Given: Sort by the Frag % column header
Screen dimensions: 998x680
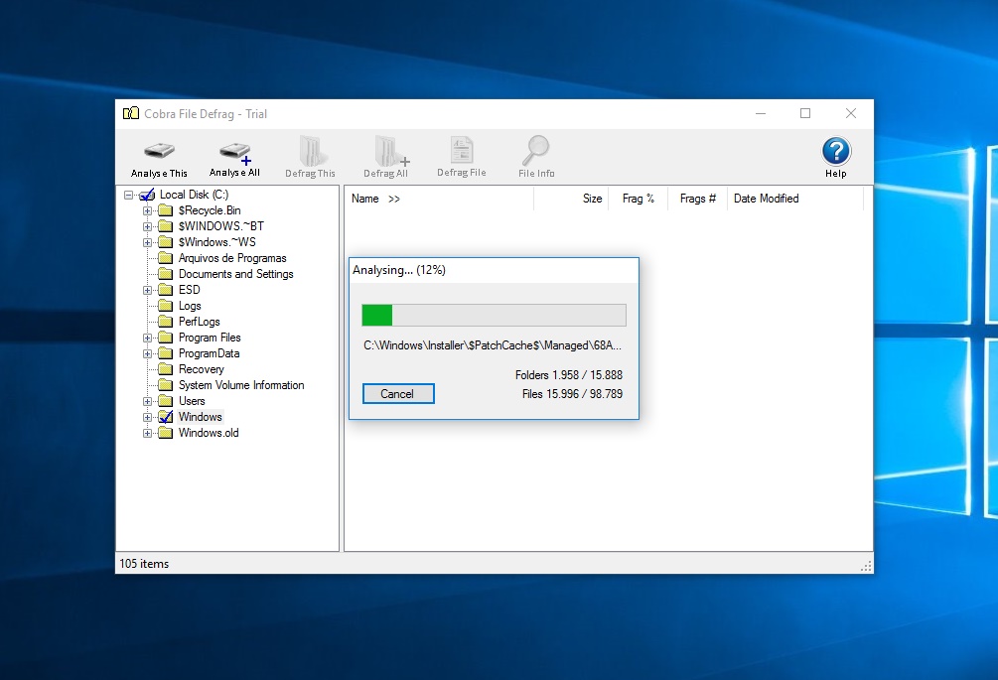Looking at the screenshot, I should 638,199.
